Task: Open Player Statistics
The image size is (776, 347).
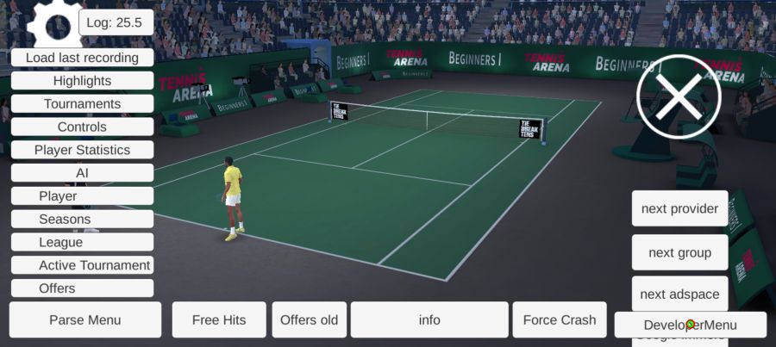Action: point(82,150)
